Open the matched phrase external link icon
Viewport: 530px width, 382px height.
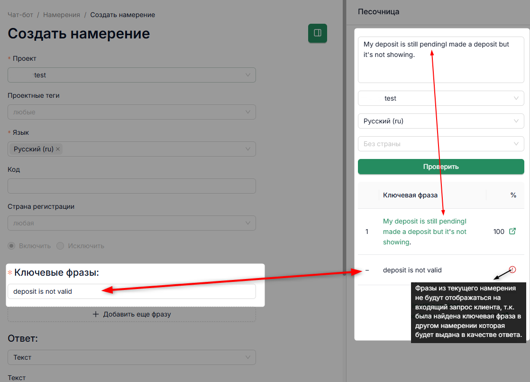pyautogui.click(x=512, y=232)
